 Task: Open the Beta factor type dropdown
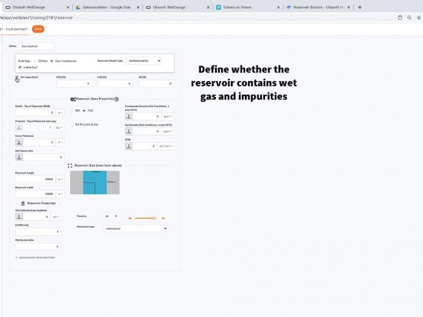[136, 228]
